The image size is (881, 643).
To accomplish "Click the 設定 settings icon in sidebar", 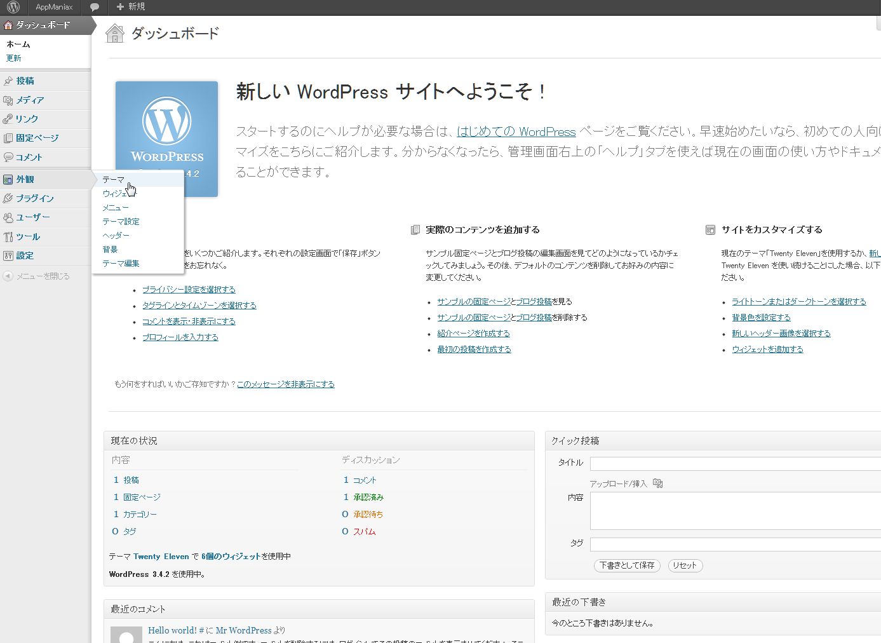I will coord(8,255).
